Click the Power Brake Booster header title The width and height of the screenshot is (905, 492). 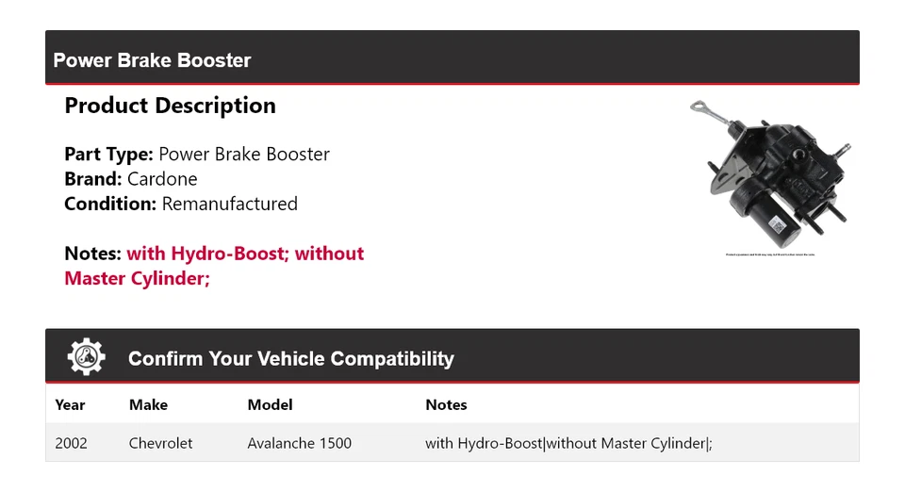[x=152, y=60]
